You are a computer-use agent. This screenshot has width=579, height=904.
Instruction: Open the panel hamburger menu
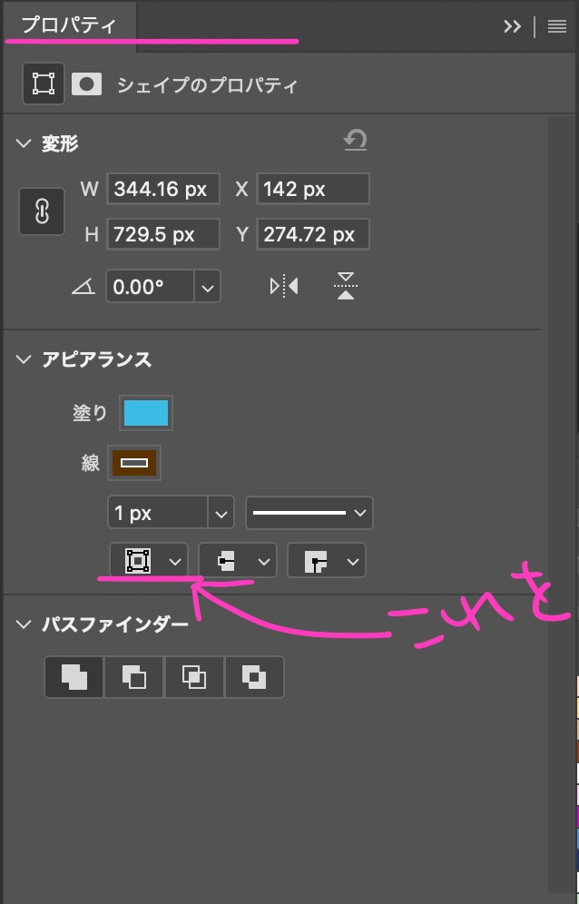pyautogui.click(x=556, y=26)
